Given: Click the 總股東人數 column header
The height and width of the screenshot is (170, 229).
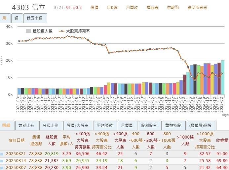Looking at the screenshot, I should click(x=52, y=140).
